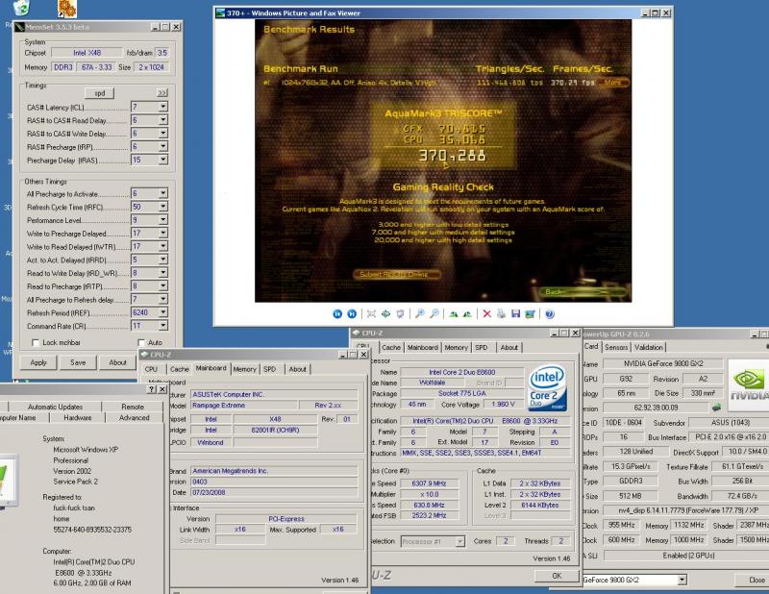Rotate the picture counterclockwise
The height and width of the screenshot is (594, 769).
coord(467,314)
